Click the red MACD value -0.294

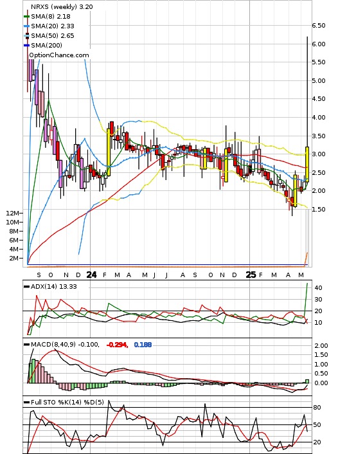pyautogui.click(x=117, y=345)
